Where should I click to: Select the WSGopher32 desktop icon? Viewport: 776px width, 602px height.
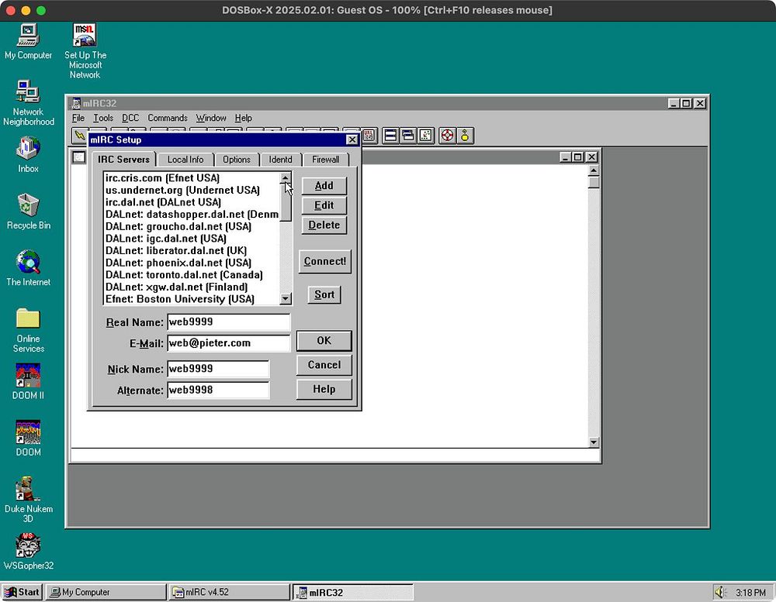point(28,546)
